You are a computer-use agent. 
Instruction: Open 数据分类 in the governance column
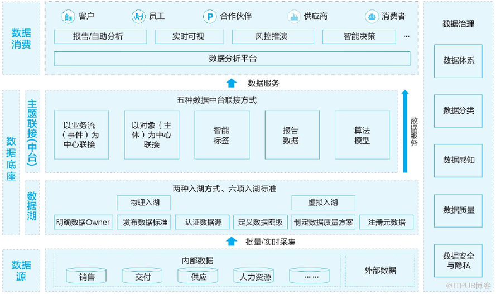[459, 111]
